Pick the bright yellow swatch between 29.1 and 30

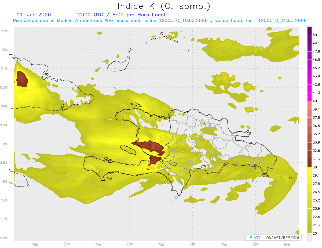tap(309, 171)
